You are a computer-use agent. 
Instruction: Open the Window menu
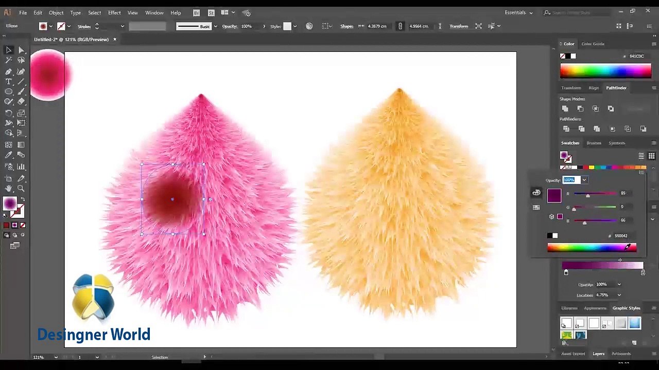(x=154, y=13)
